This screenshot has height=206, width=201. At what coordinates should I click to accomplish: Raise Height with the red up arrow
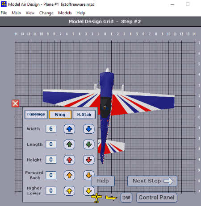[x=69, y=160]
